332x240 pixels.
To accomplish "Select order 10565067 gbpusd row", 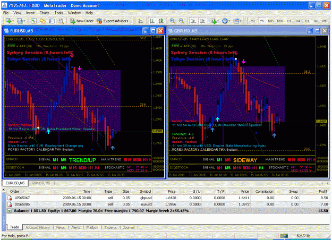I will pos(168,198).
